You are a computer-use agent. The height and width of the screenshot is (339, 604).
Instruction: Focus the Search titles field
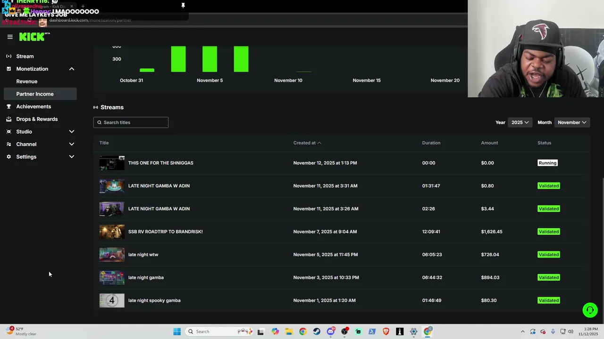[131, 122]
